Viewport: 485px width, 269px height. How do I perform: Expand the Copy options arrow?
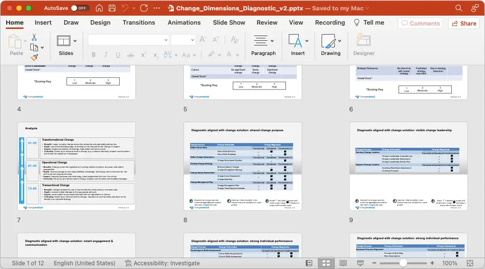[42, 47]
